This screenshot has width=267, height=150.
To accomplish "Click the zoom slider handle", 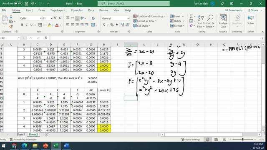I will 243,139.
